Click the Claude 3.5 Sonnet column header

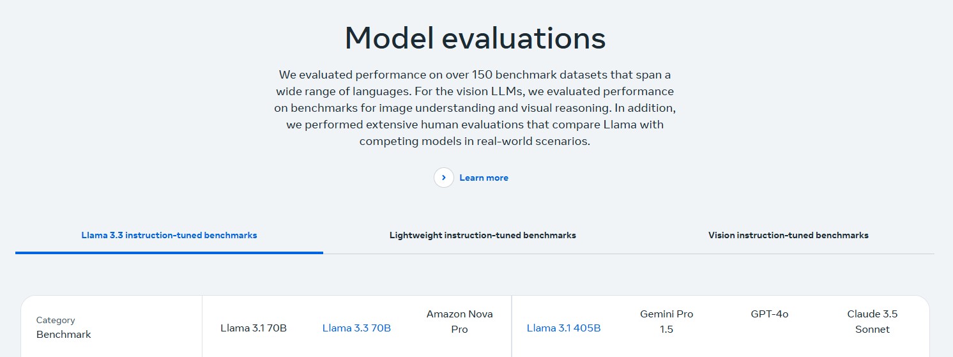pyautogui.click(x=872, y=322)
